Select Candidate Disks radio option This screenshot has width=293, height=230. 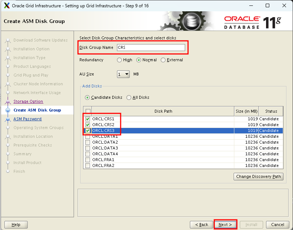(x=87, y=98)
